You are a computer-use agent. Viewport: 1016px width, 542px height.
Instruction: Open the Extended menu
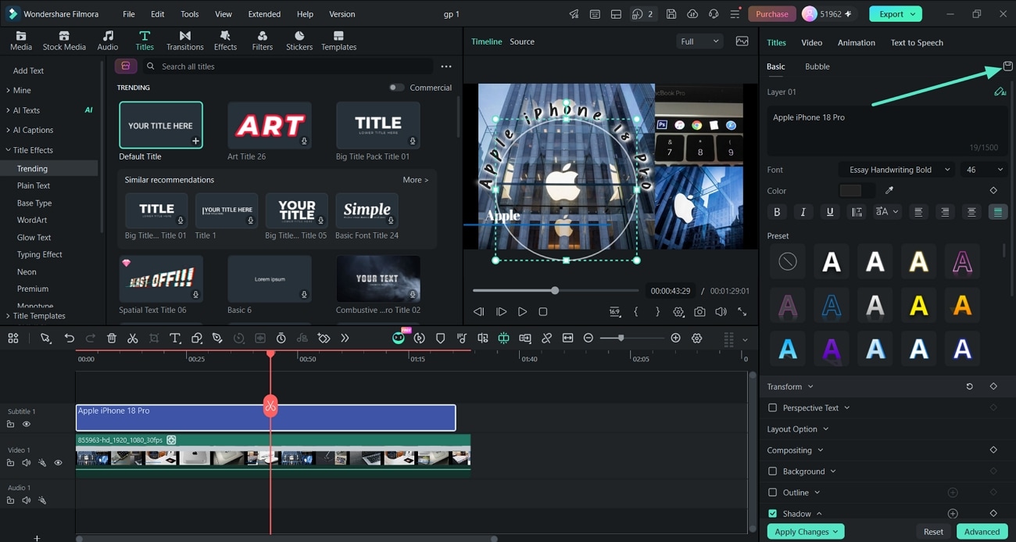[x=264, y=14]
